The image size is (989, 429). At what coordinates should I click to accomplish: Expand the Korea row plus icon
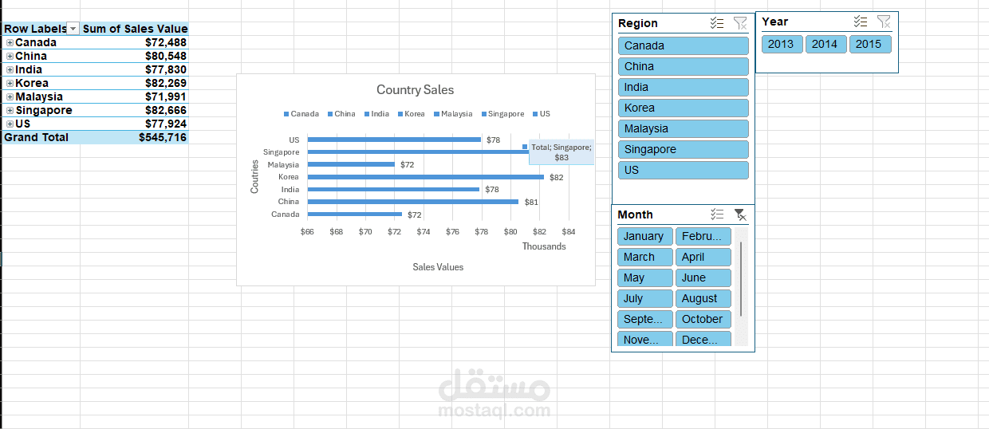tap(10, 83)
